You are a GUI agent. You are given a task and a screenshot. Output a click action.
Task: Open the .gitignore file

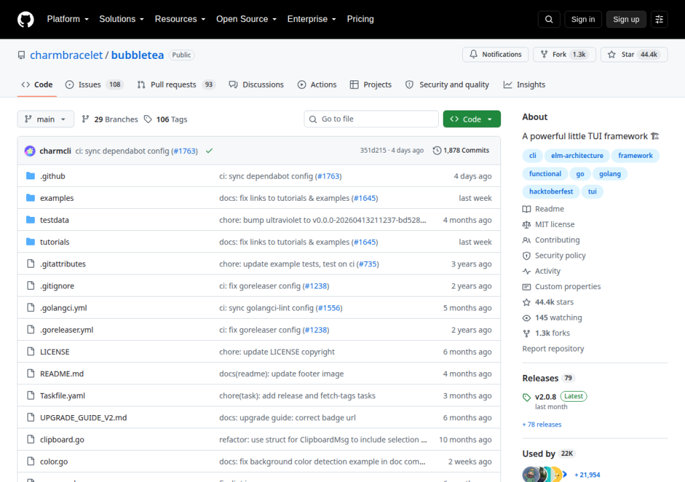58,286
